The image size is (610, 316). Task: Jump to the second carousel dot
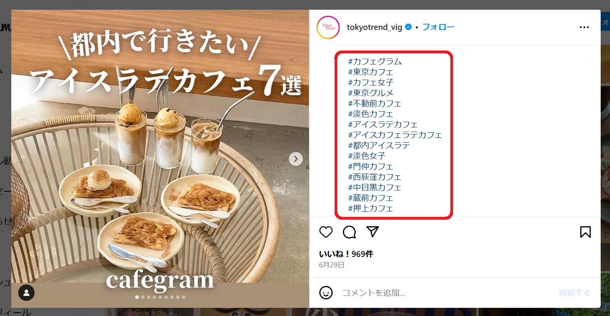pos(143,297)
